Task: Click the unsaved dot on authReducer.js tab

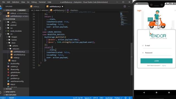Action: coord(62,7)
